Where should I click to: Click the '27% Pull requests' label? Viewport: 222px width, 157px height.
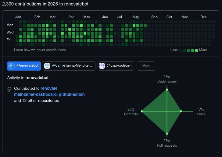[x=167, y=143]
